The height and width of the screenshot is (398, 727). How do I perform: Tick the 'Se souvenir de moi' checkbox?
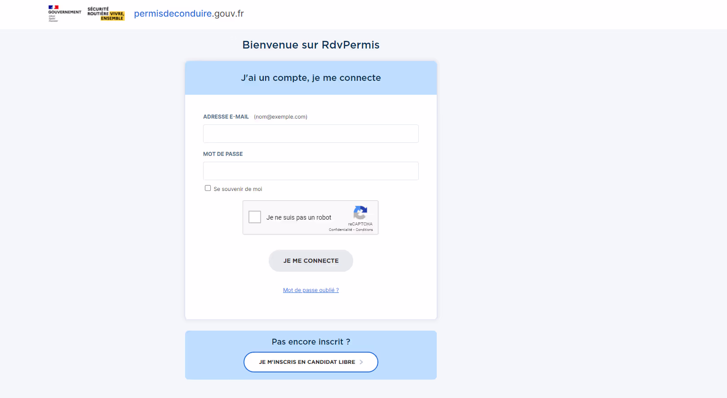[x=208, y=188]
